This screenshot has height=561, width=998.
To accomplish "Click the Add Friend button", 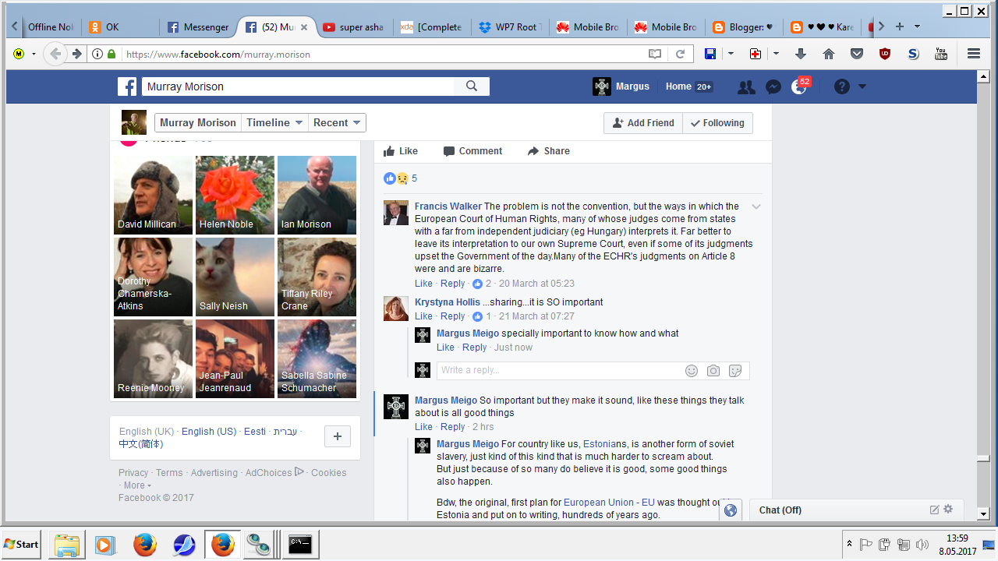I will [643, 123].
